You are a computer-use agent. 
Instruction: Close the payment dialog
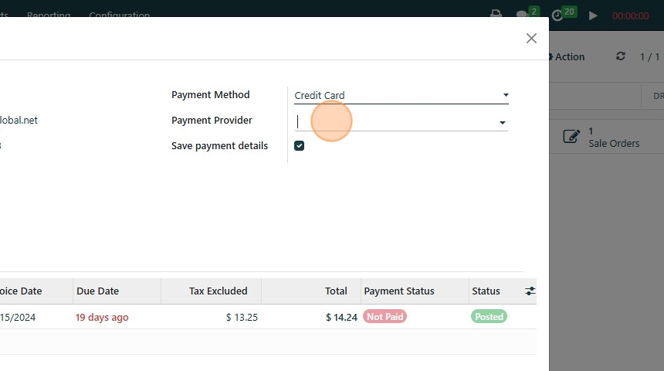click(531, 38)
